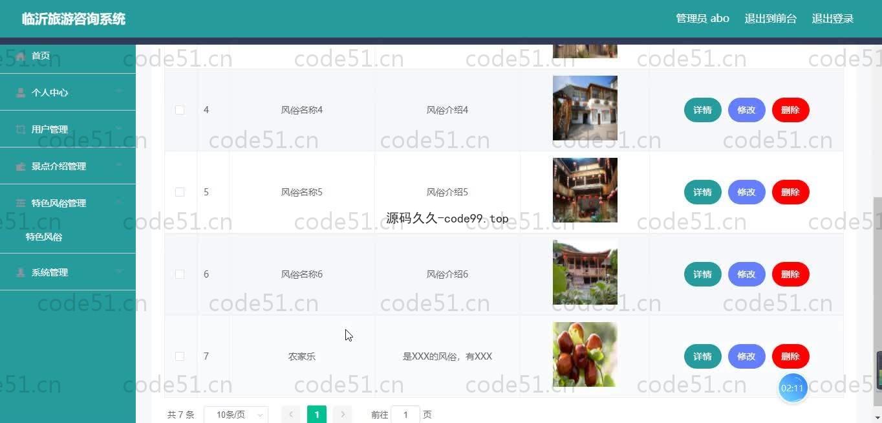Expand the 用户管理 sidebar menu arrow
Viewport: 882px width, 423px height.
pyautogui.click(x=119, y=129)
